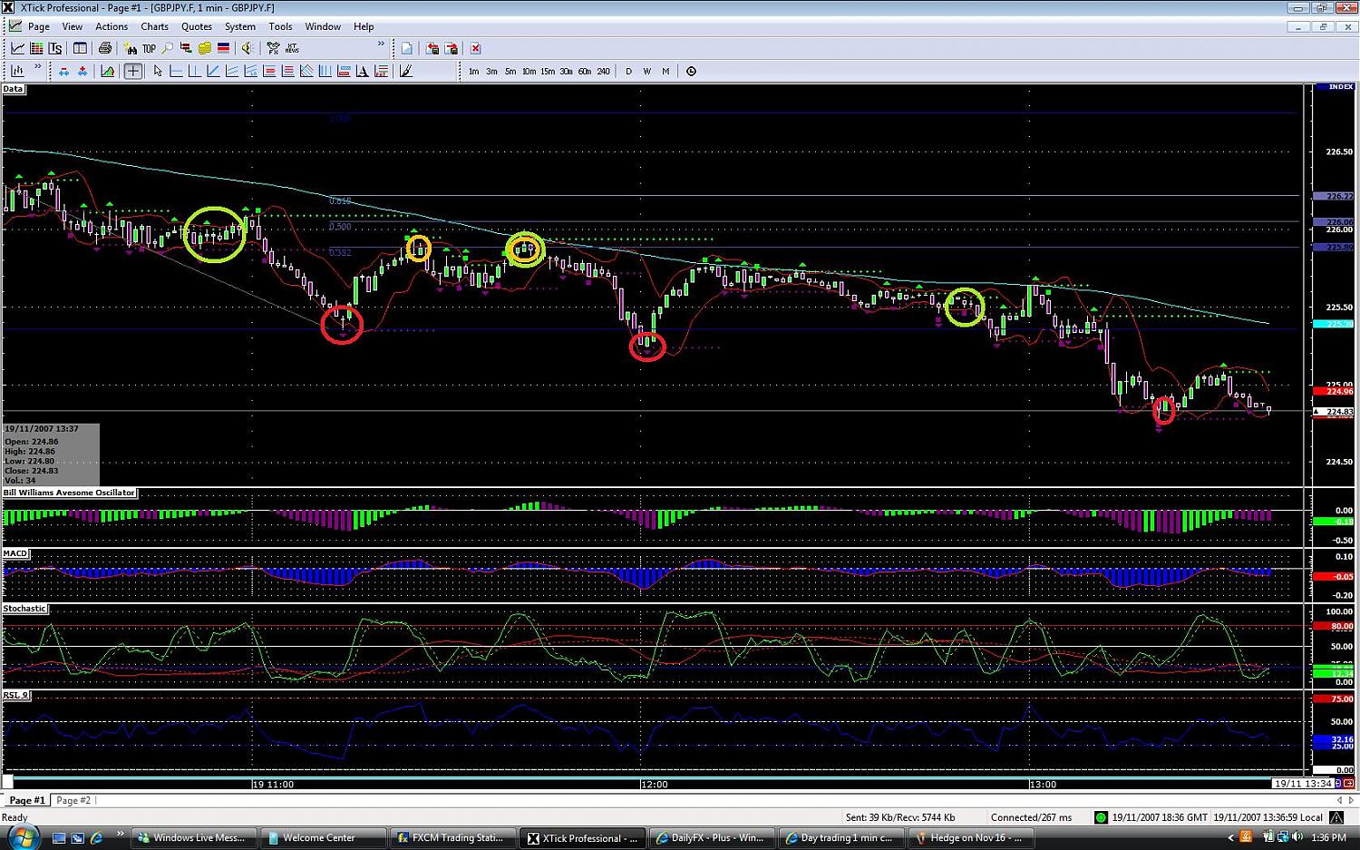Screen dimensions: 1360x850
Task: Click the Stochastic pane label
Action: coord(24,609)
